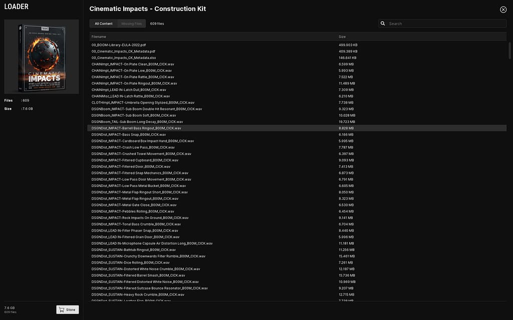Viewport: 513px width, 320px height.
Task: Switch to the All Content tab
Action: click(x=103, y=23)
